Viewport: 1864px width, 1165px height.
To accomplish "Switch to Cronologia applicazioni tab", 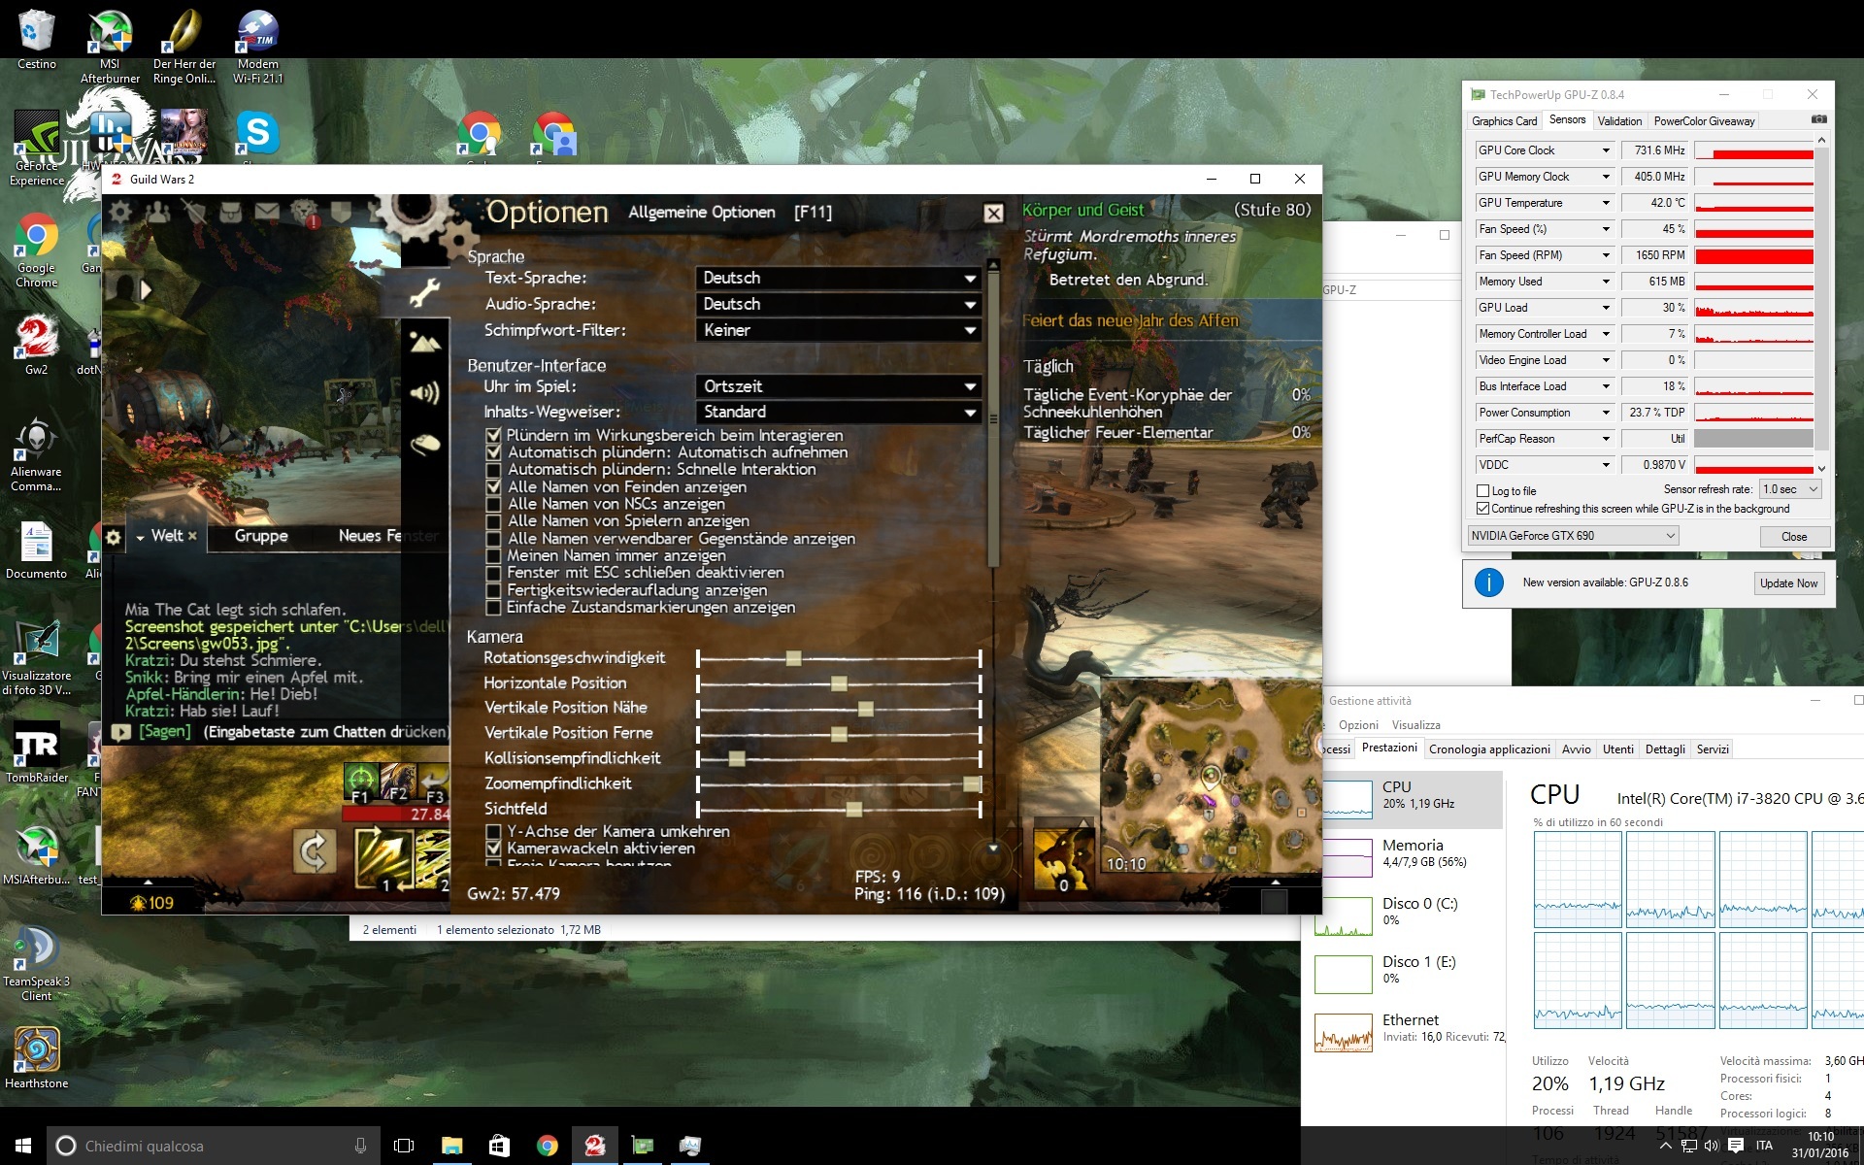I will pyautogui.click(x=1489, y=749).
